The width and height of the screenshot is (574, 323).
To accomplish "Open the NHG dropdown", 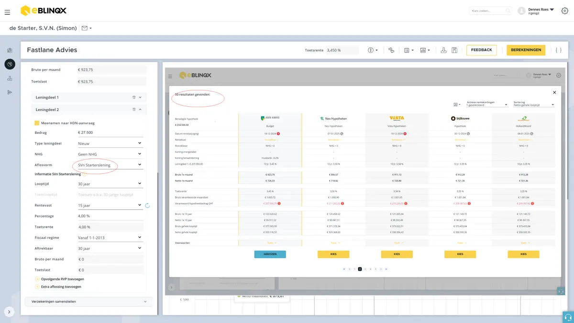I will click(x=110, y=154).
